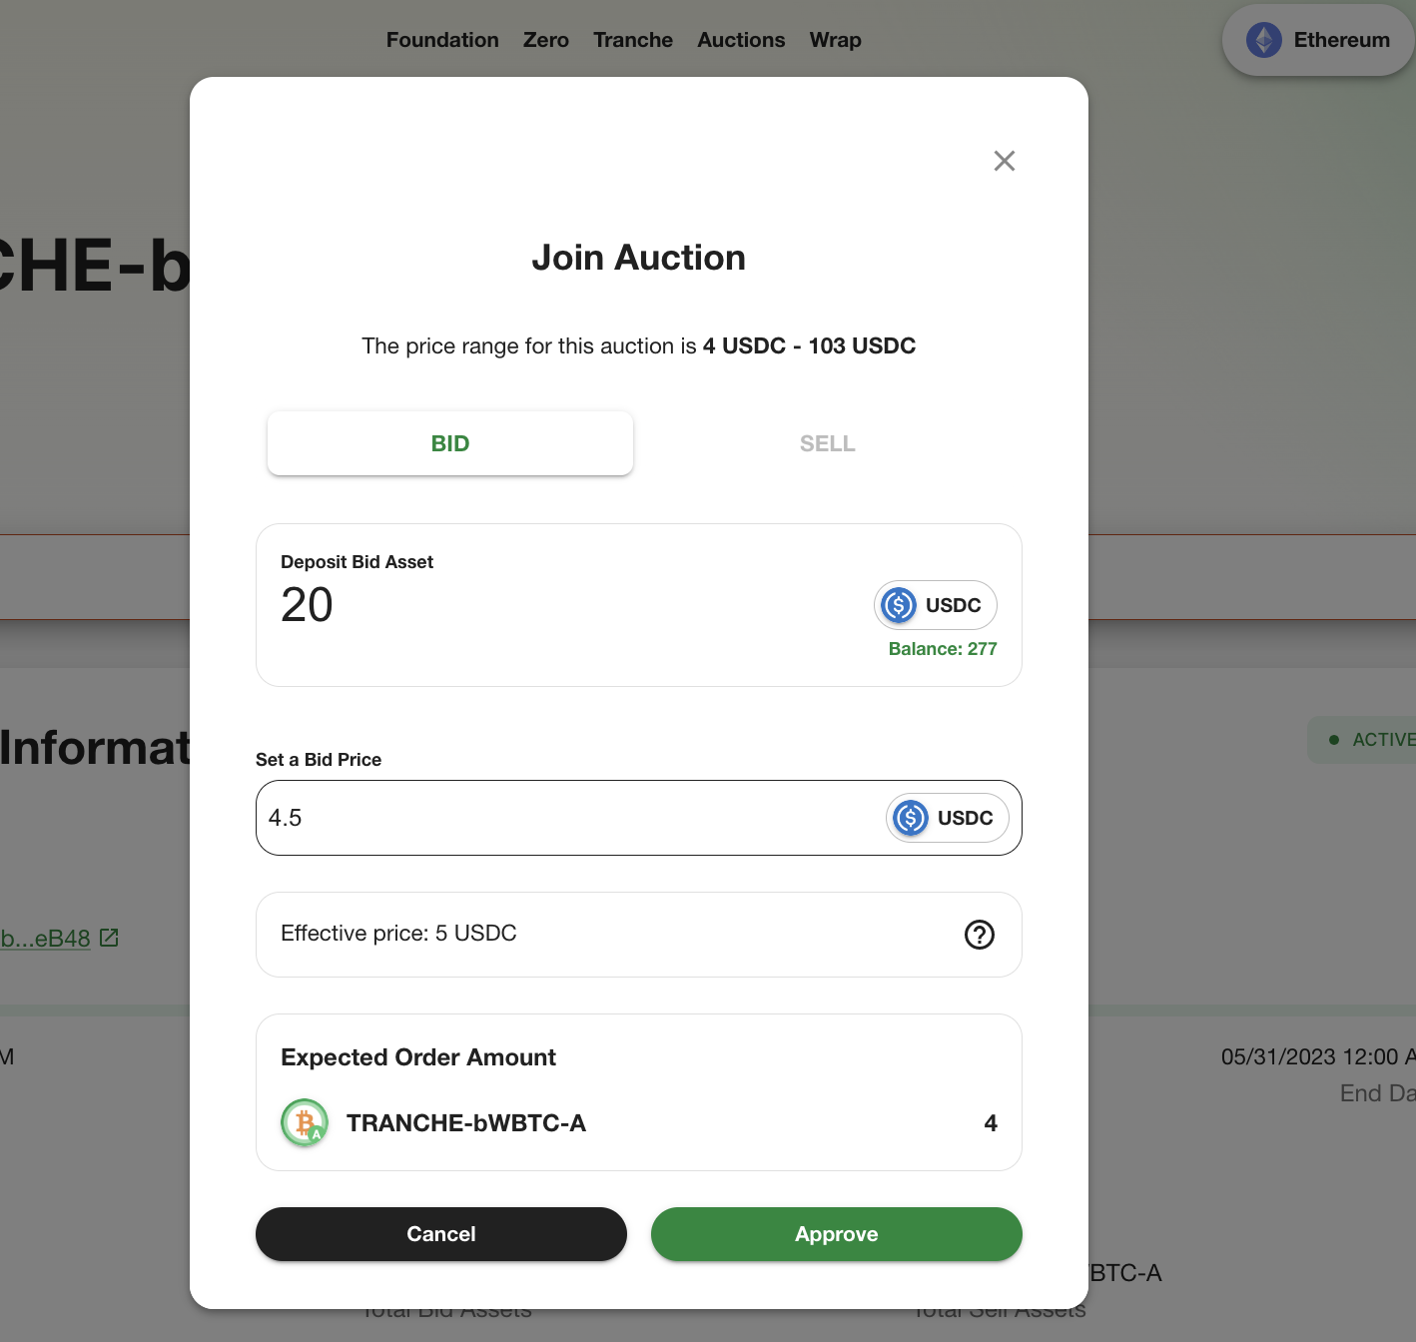Open the Ethereum network selector
Viewport: 1416px width, 1342px height.
pyautogui.click(x=1318, y=40)
